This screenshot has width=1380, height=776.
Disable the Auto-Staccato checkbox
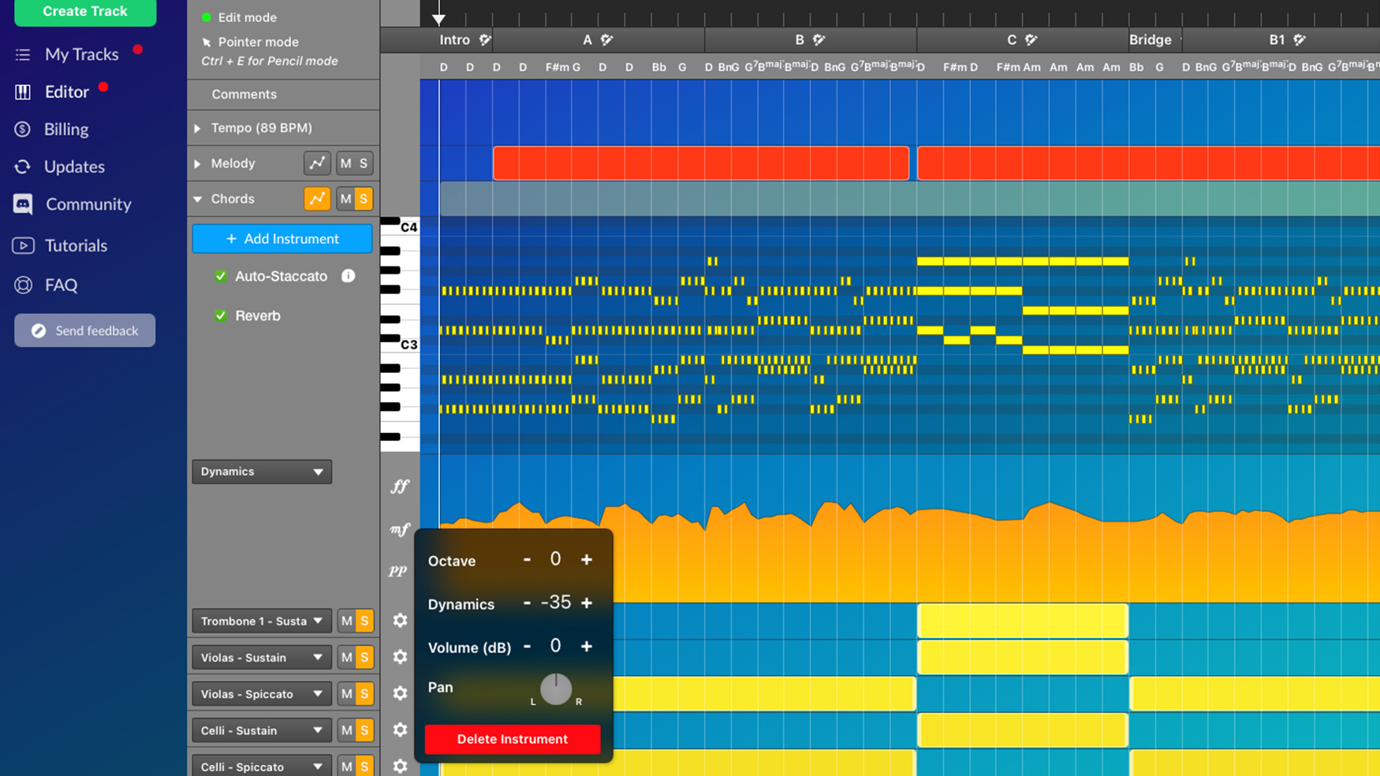click(x=221, y=276)
